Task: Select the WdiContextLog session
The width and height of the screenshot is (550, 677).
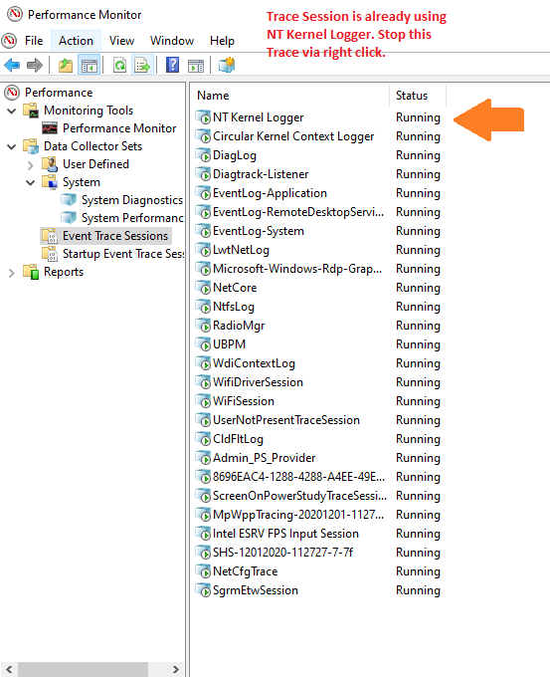Action: 254,363
